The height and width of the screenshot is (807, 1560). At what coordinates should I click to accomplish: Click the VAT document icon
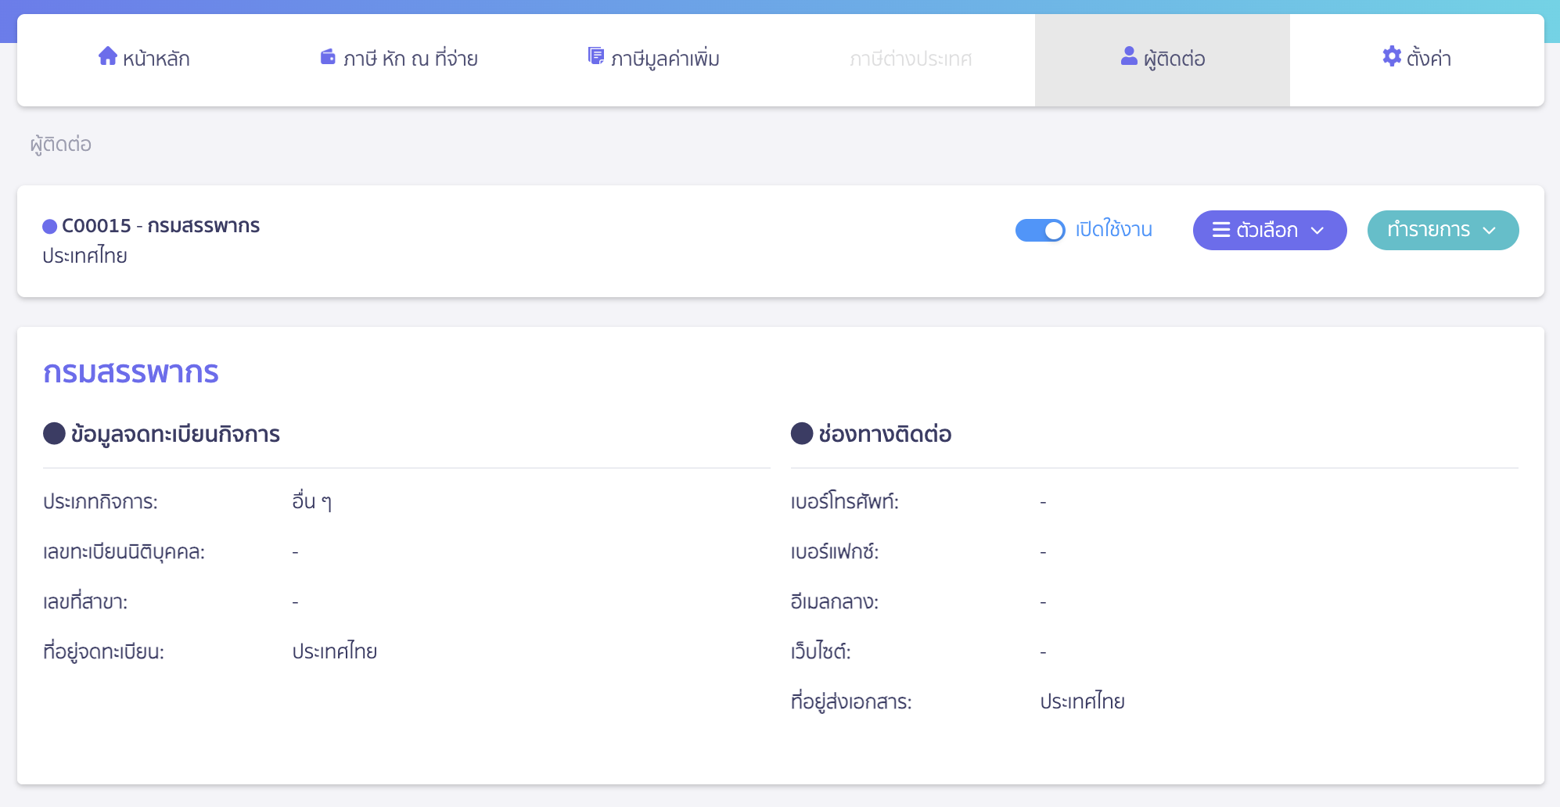coord(596,56)
